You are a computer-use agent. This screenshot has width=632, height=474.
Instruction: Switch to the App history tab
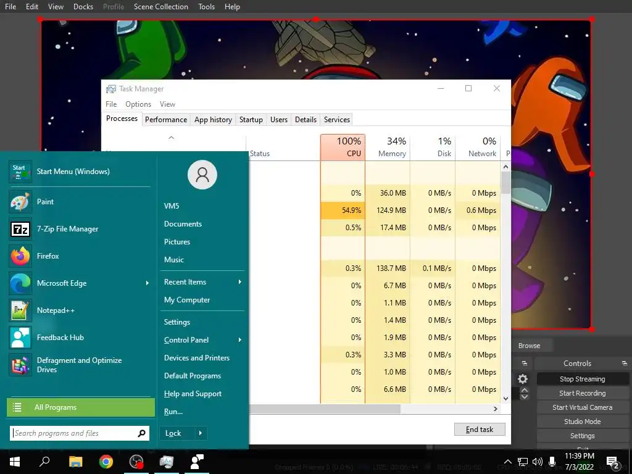point(213,120)
